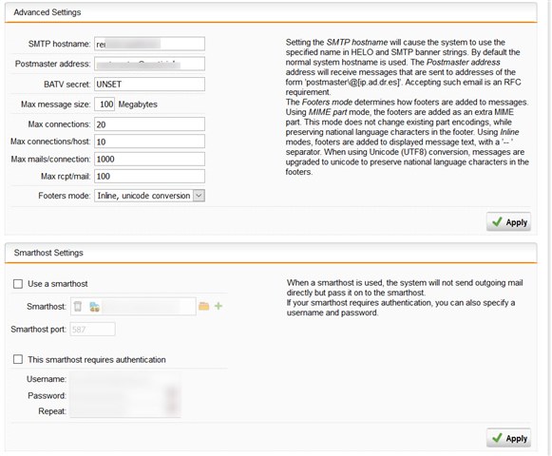Click the Max connections/host field
Screen dimensions: 552x456
(x=149, y=142)
